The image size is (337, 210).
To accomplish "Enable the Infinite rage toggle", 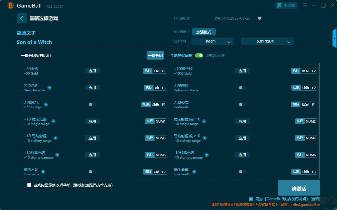I will point(92,104).
